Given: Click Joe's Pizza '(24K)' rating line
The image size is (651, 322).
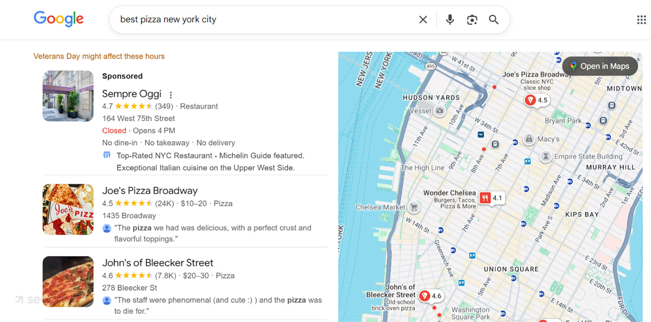Looking at the screenshot, I should (x=167, y=203).
